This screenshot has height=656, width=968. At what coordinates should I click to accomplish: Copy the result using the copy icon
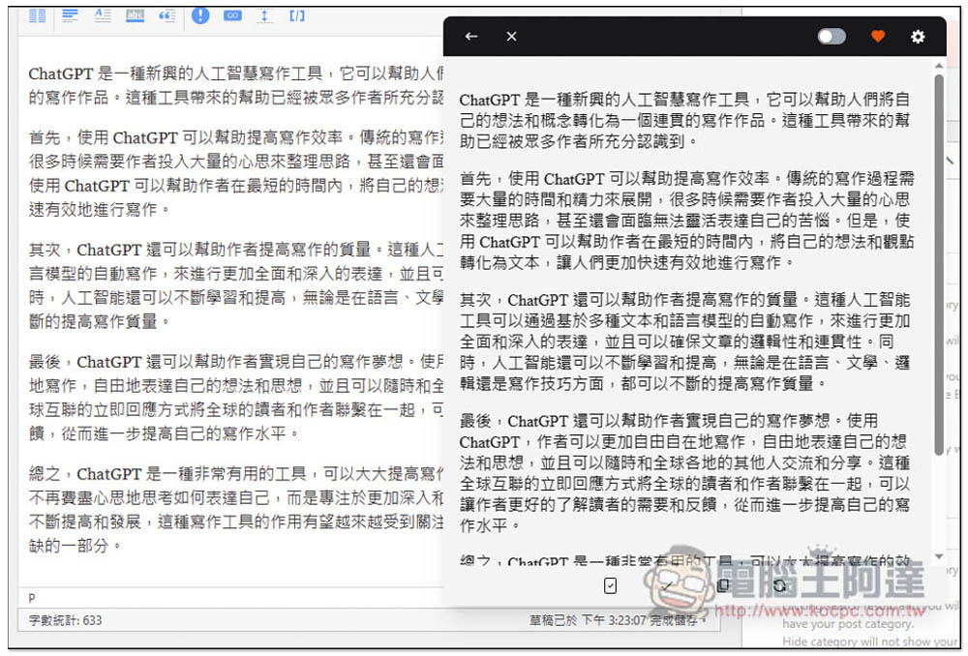click(x=723, y=585)
